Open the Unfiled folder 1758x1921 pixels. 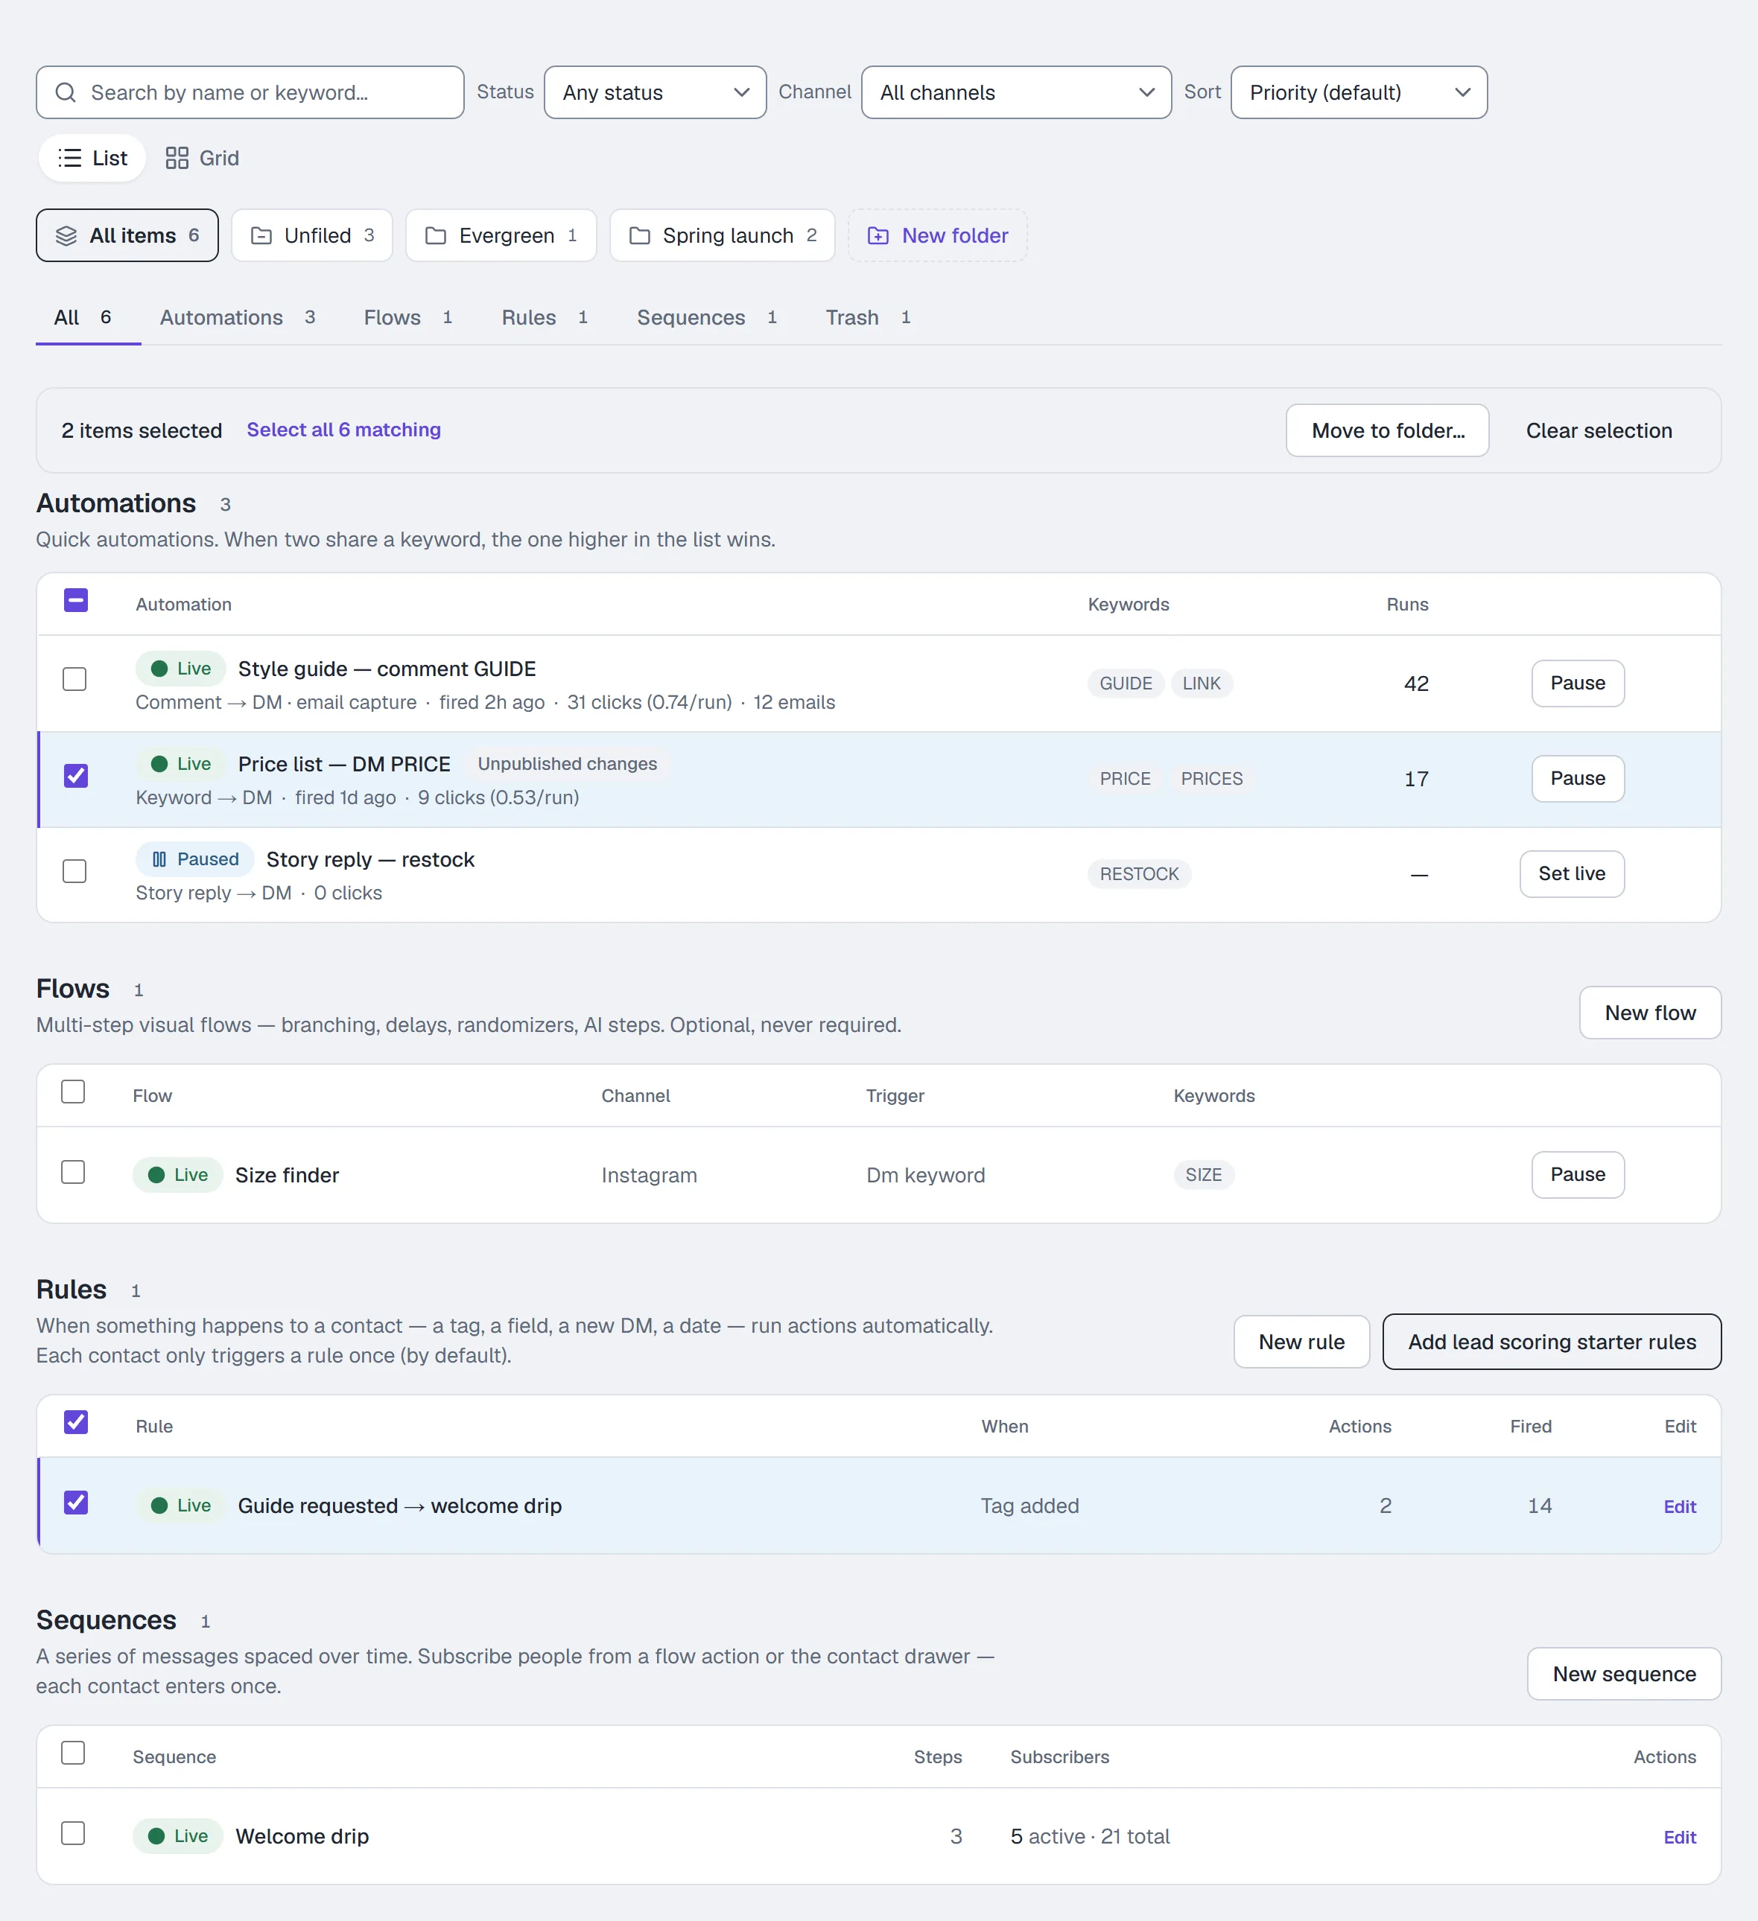point(312,235)
